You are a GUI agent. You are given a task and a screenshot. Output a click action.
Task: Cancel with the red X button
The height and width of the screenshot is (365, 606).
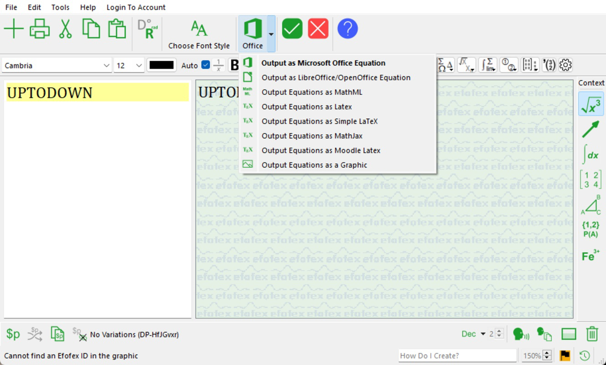(x=318, y=29)
